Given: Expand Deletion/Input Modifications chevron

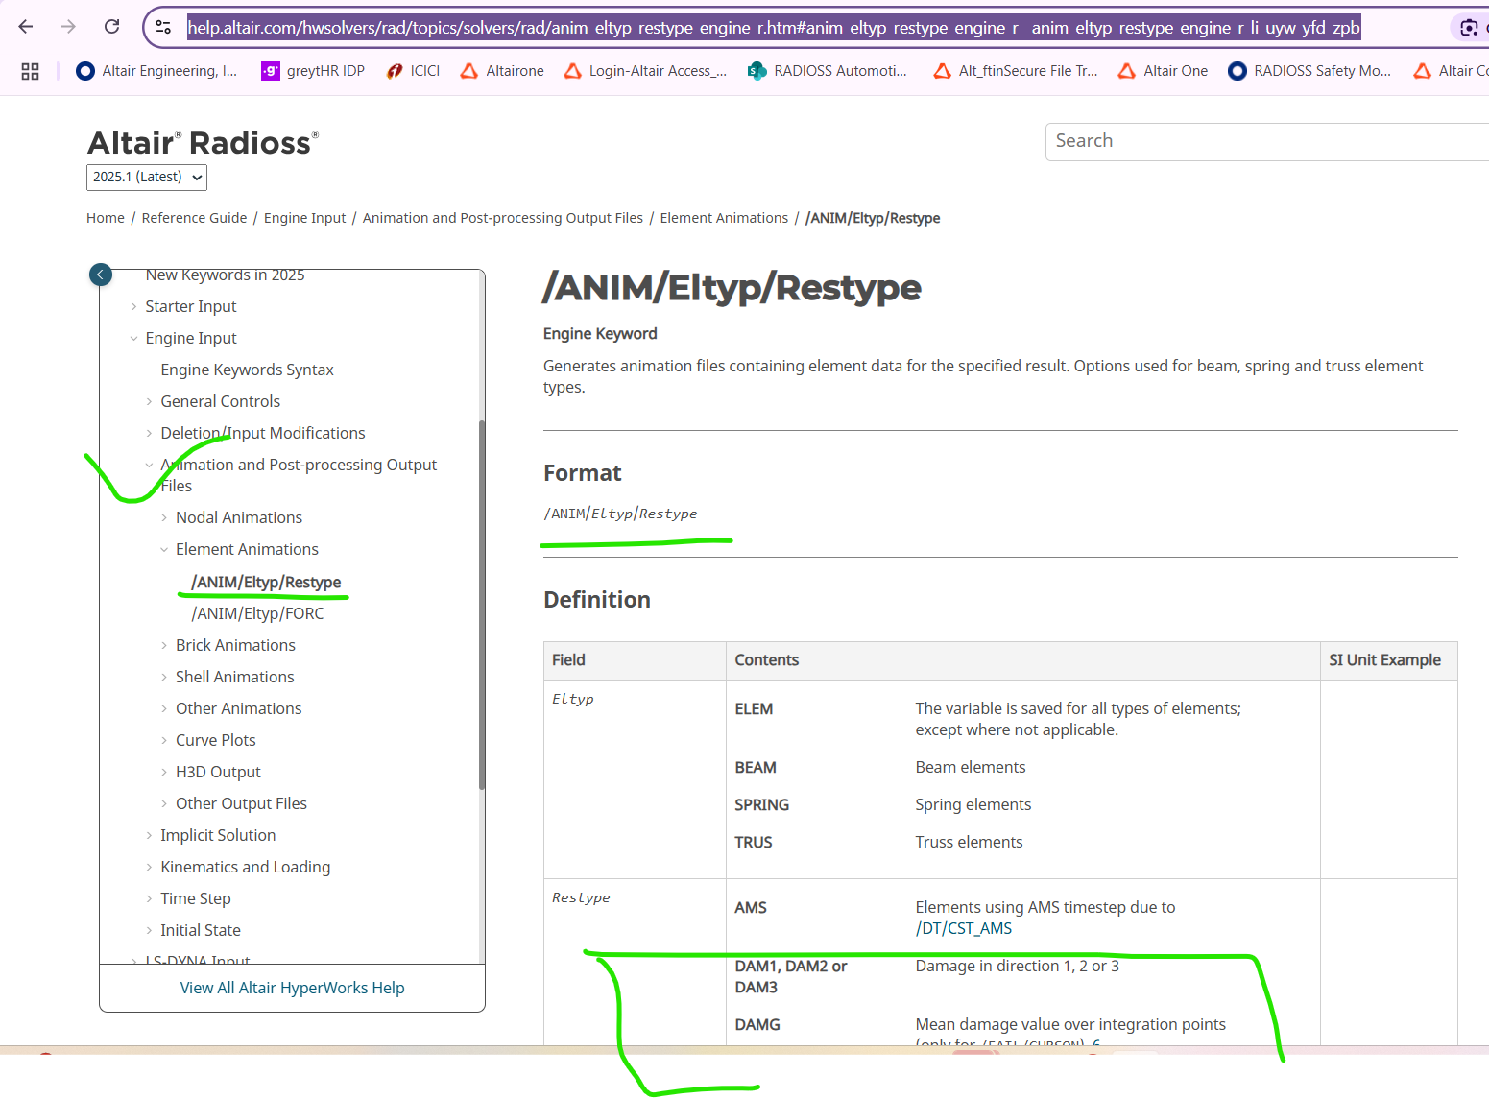Looking at the screenshot, I should [x=149, y=433].
